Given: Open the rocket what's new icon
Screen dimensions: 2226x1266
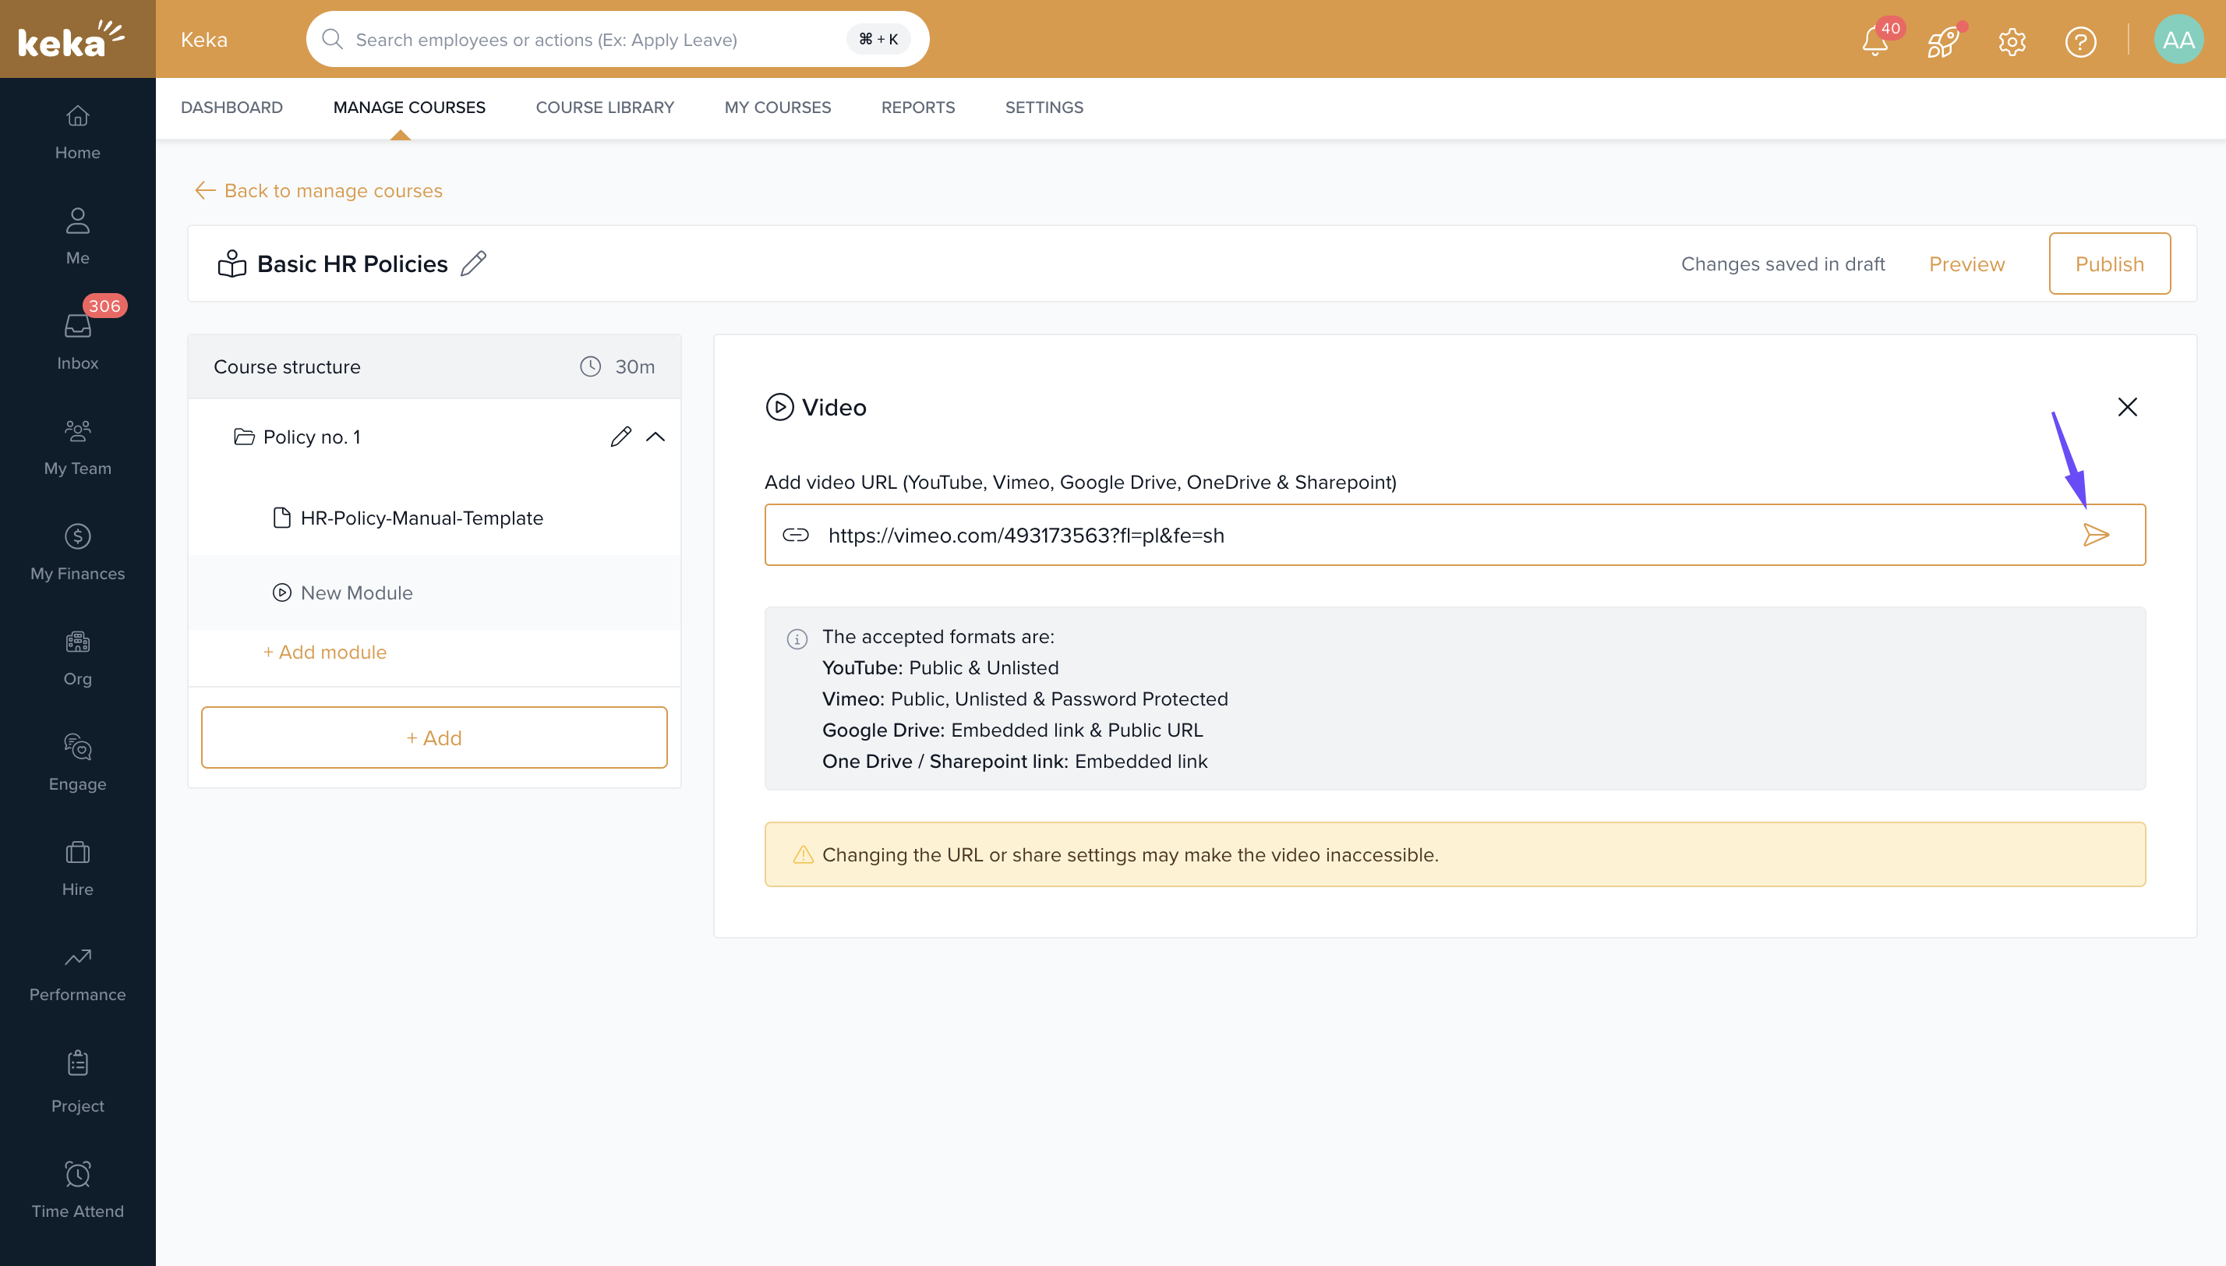Looking at the screenshot, I should pos(1942,41).
